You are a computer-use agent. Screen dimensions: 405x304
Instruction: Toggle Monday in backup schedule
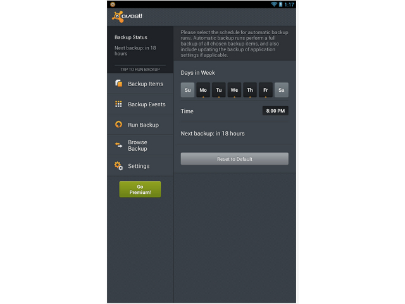pos(203,90)
